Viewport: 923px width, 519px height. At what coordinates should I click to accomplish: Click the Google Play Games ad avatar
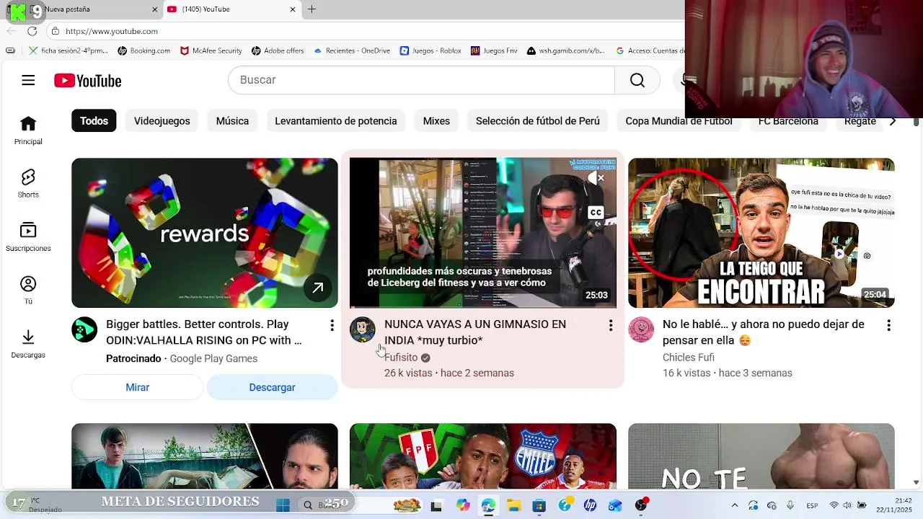(84, 329)
